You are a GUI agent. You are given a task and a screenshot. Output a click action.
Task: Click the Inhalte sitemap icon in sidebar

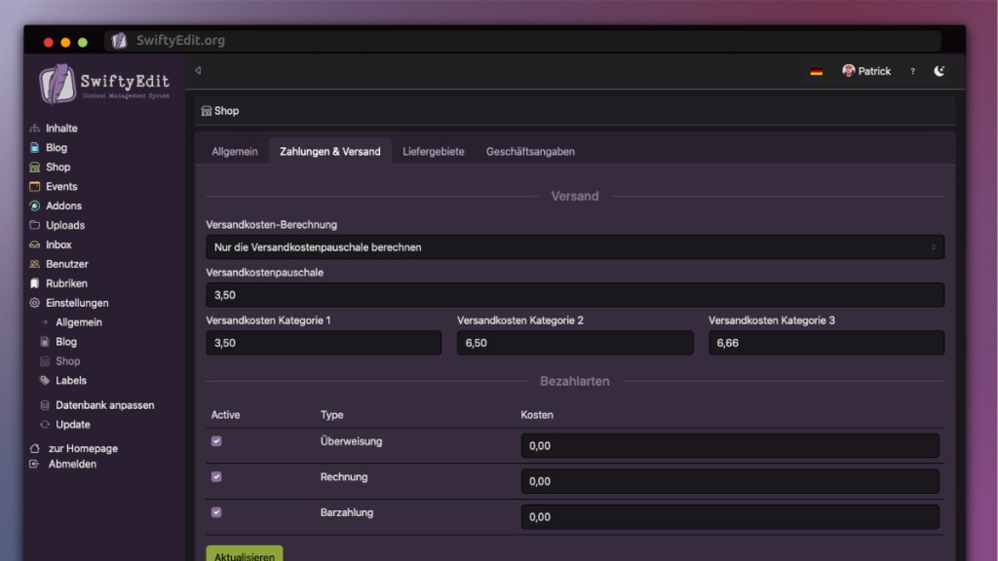pos(35,129)
